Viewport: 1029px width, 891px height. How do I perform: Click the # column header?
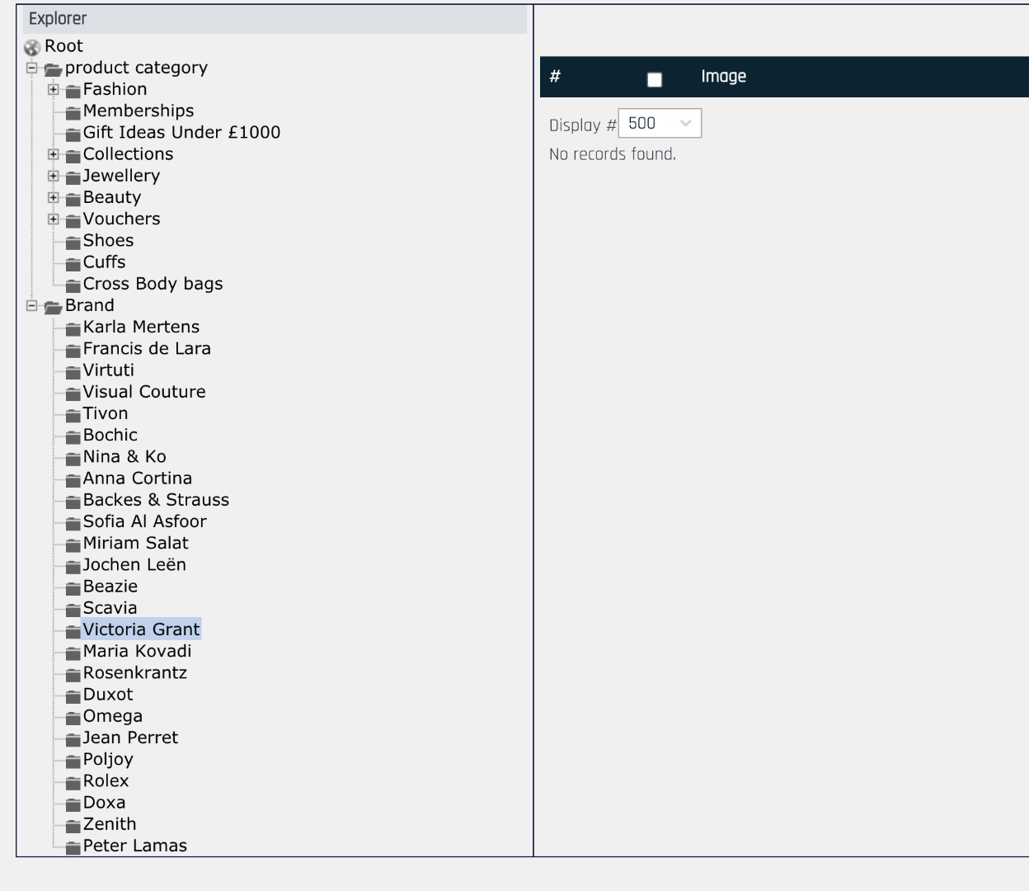coord(555,77)
